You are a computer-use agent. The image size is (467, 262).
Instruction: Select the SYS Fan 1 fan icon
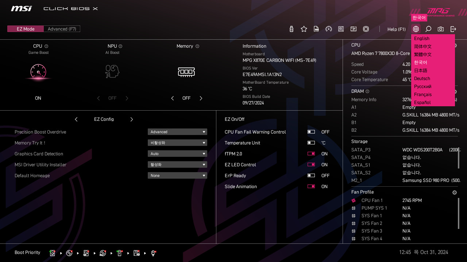354,216
